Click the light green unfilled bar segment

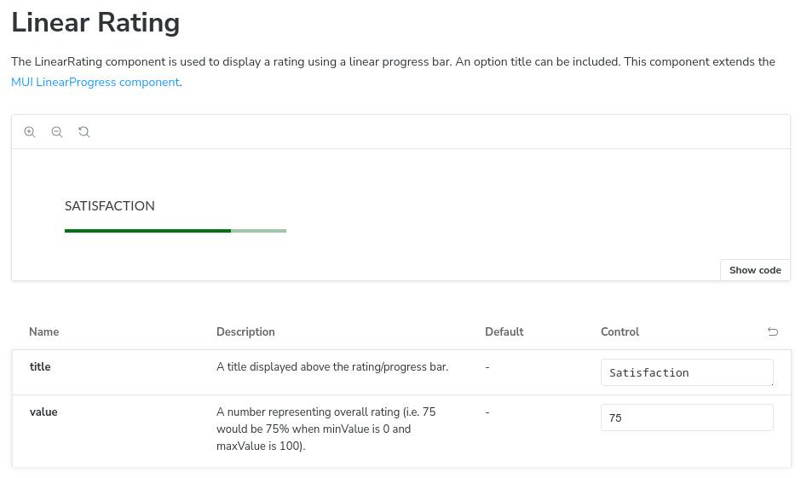(259, 231)
